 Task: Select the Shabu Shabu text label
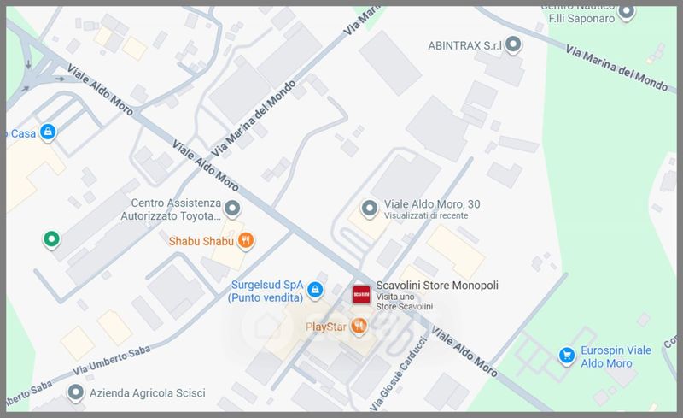[x=201, y=241]
